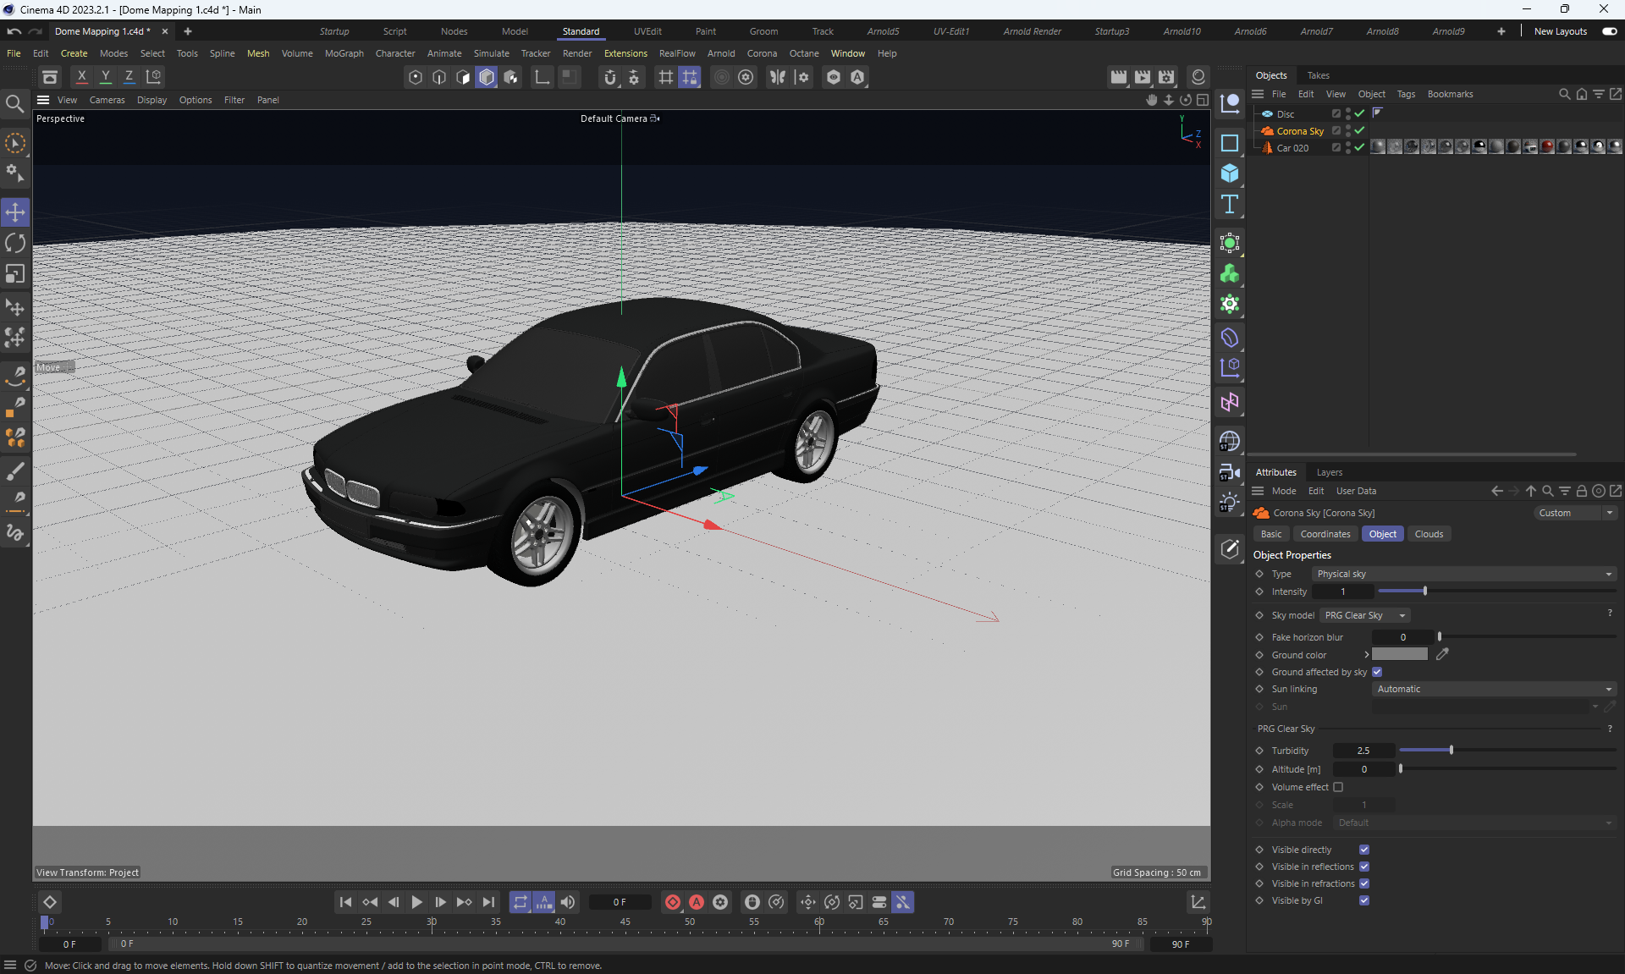Open the Type Physical sky dropdown
The height and width of the screenshot is (974, 1625).
pos(1463,574)
